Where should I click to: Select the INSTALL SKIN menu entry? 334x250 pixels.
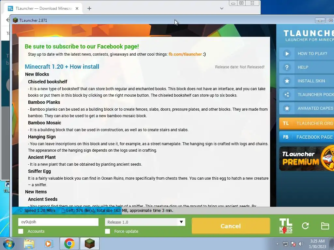[307, 81]
